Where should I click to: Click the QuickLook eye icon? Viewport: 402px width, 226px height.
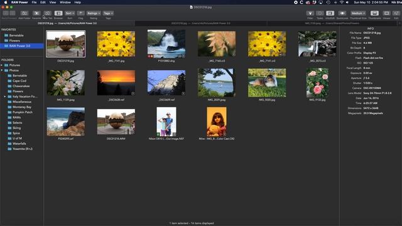pos(342,13)
